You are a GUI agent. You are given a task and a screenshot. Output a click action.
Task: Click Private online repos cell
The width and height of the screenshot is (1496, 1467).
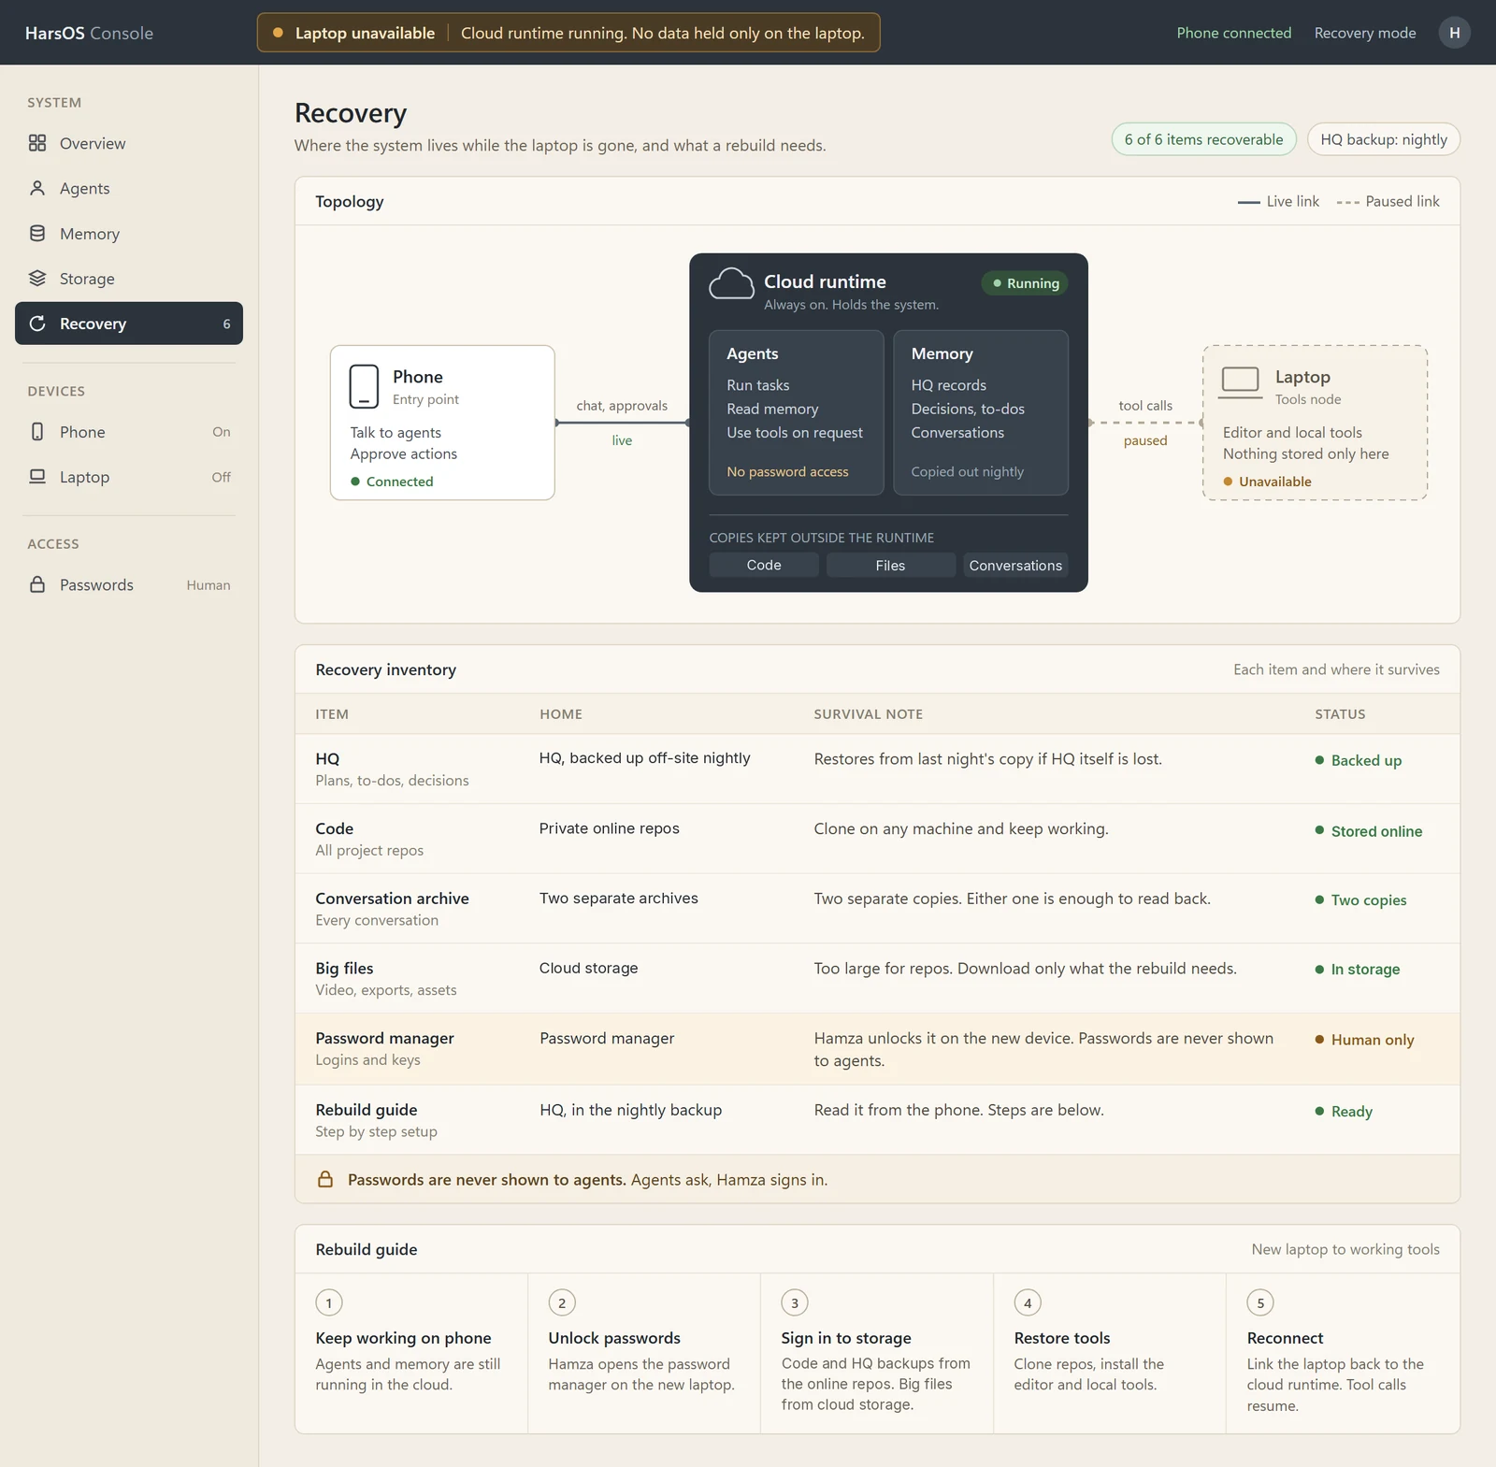point(609,827)
